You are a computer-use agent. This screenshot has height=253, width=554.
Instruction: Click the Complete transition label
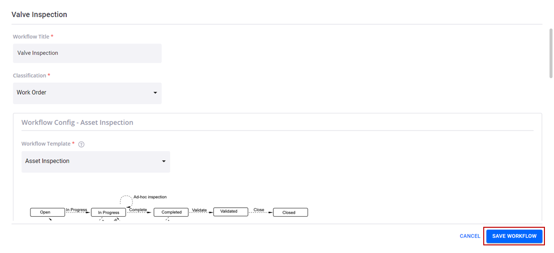[138, 210]
